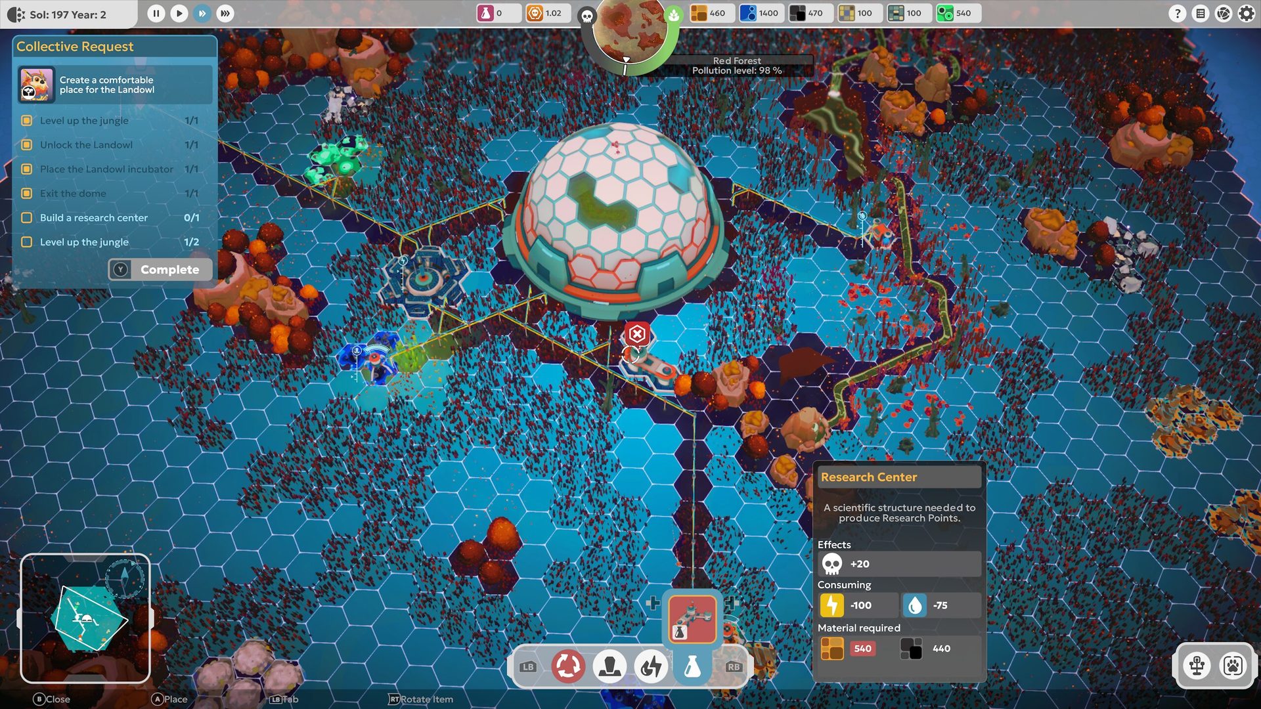Open the dome building category icon
1261x709 pixels.
609,666
